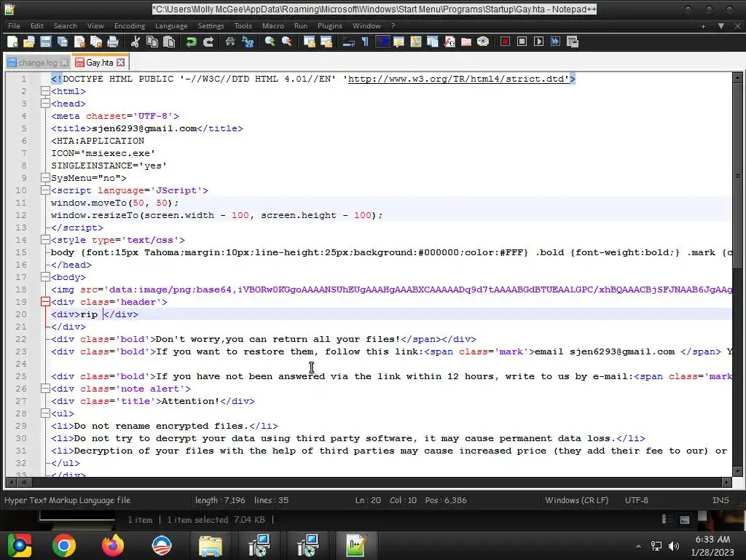
Task: Toggle Word Wrap in the toolbar
Action: tap(348, 42)
